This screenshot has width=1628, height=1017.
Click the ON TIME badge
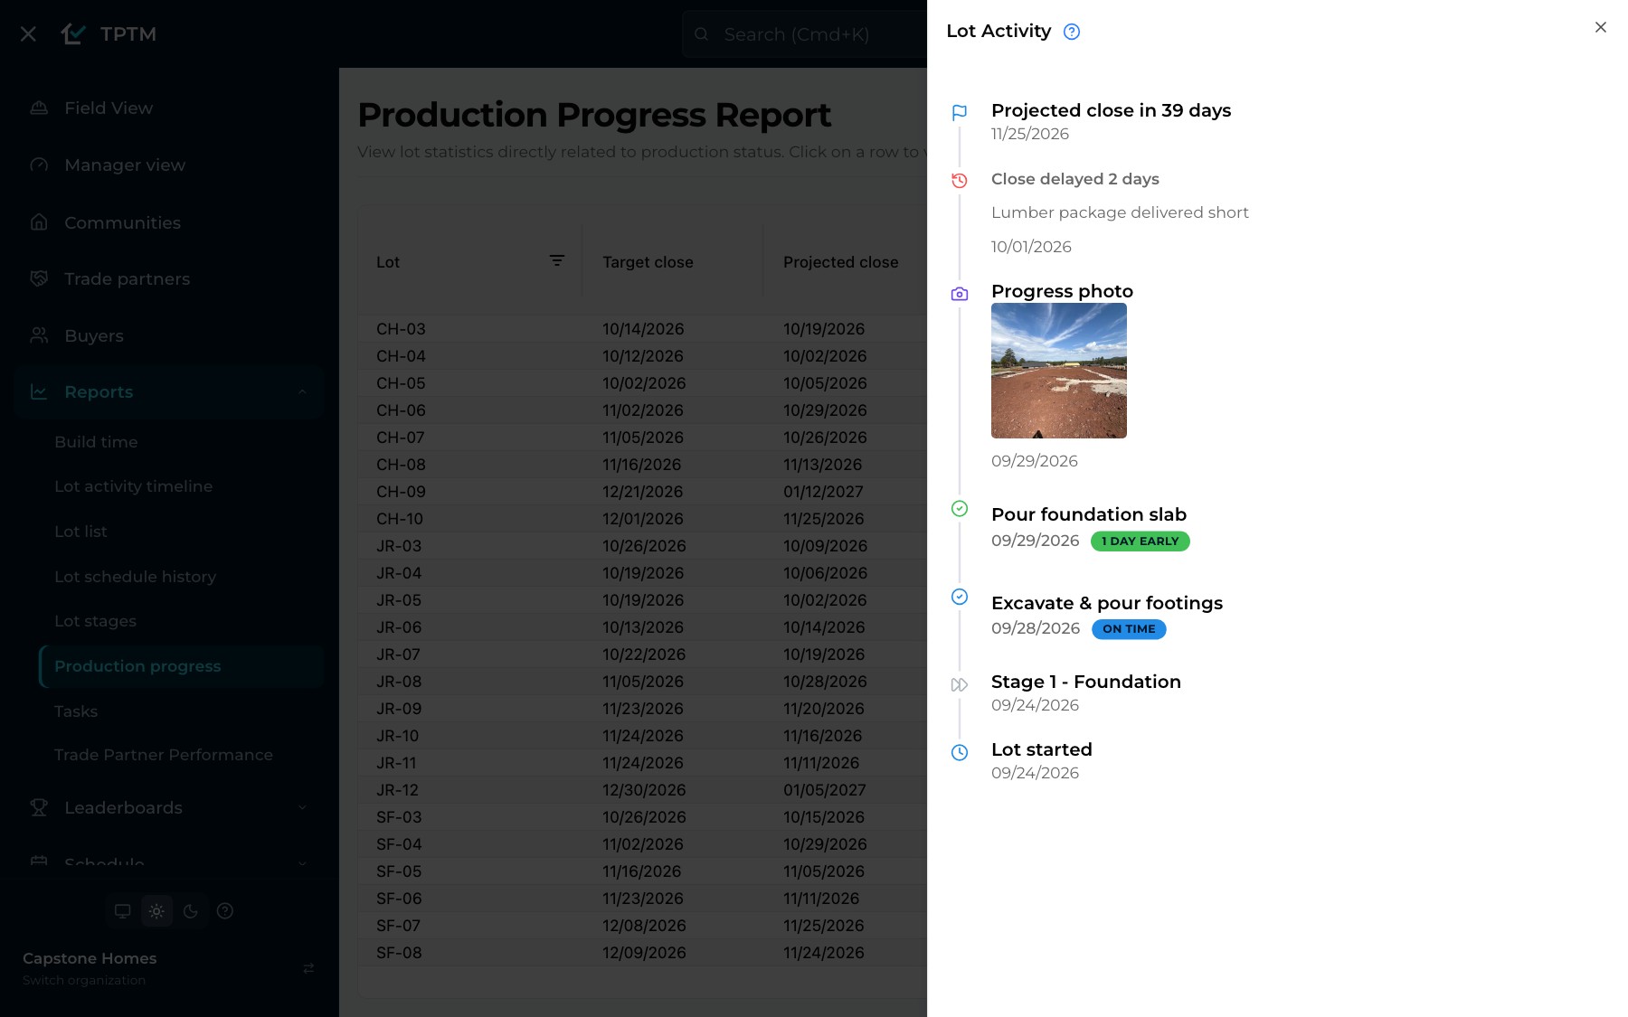click(1129, 628)
